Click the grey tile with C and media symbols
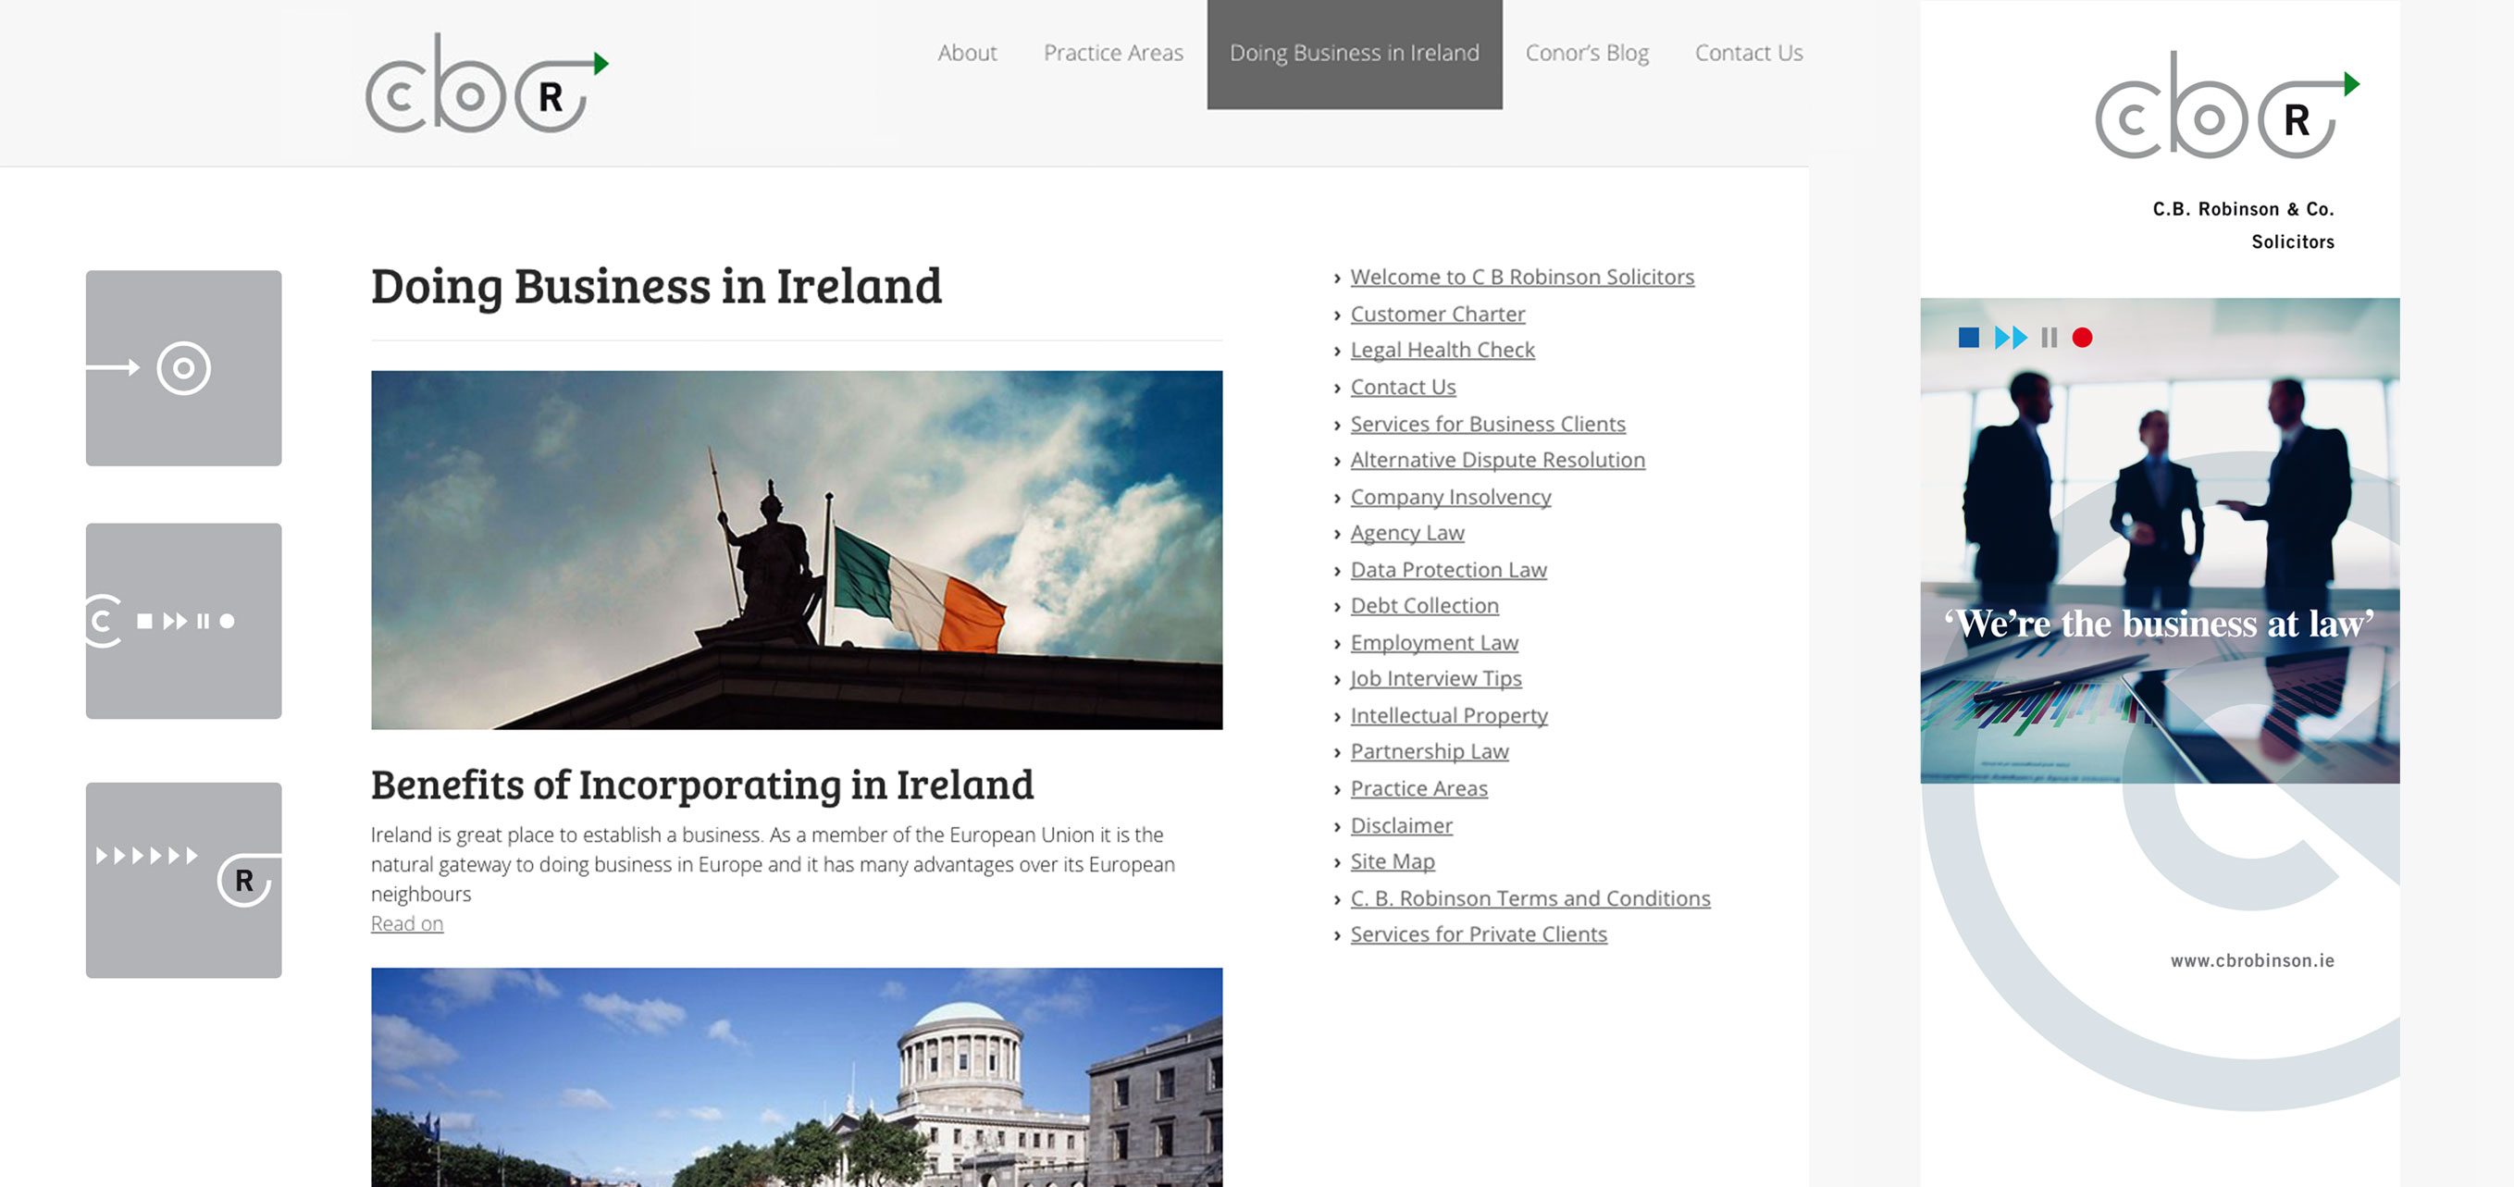2514x1187 pixels. 183,621
